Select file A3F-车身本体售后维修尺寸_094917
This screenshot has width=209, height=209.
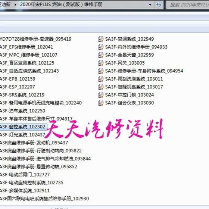pyautogui.click(x=36, y=119)
